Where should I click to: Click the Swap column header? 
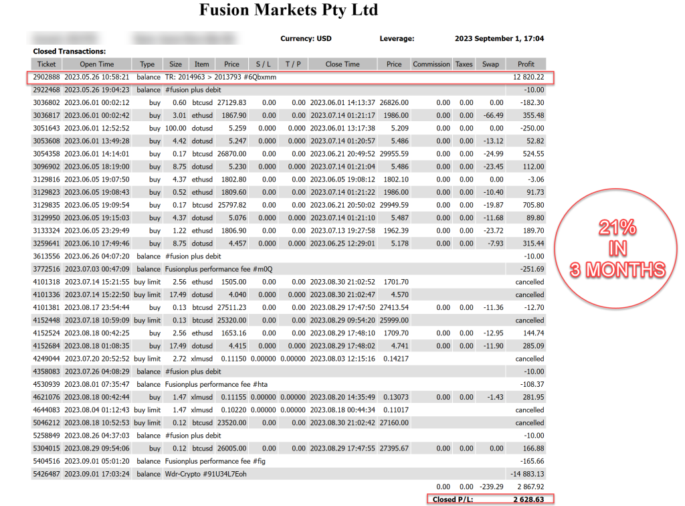490,64
